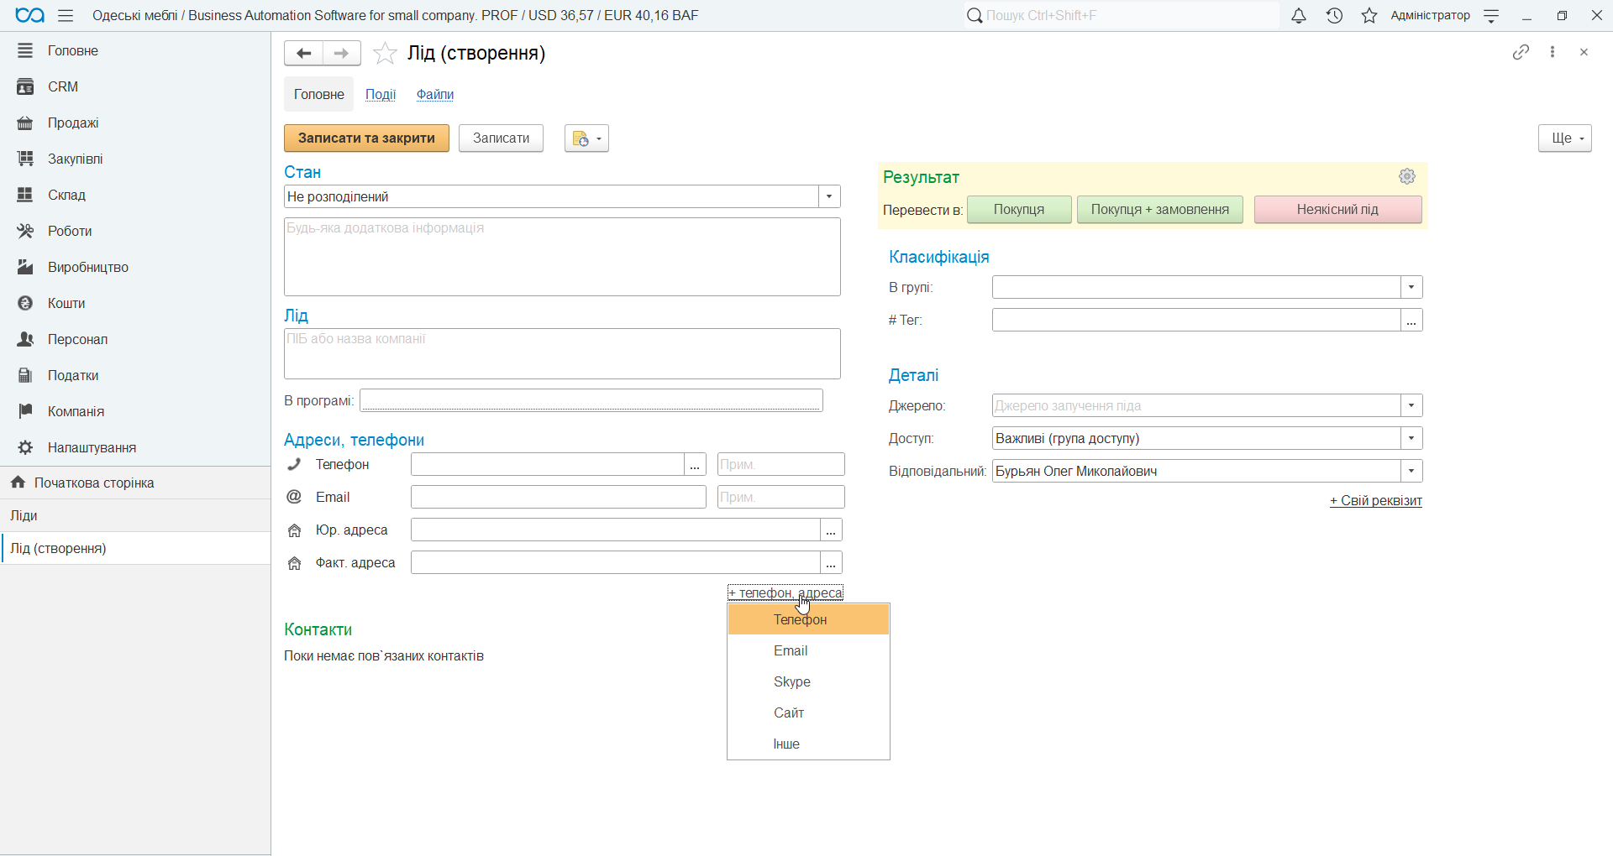Choose Сайт from the popup menu
This screenshot has height=856, width=1613.
coord(808,712)
